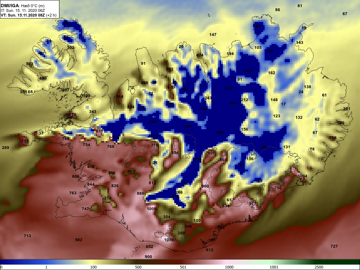Click the map value 812
This screenshot has height=270, width=360.
pyautogui.click(x=152, y=183)
